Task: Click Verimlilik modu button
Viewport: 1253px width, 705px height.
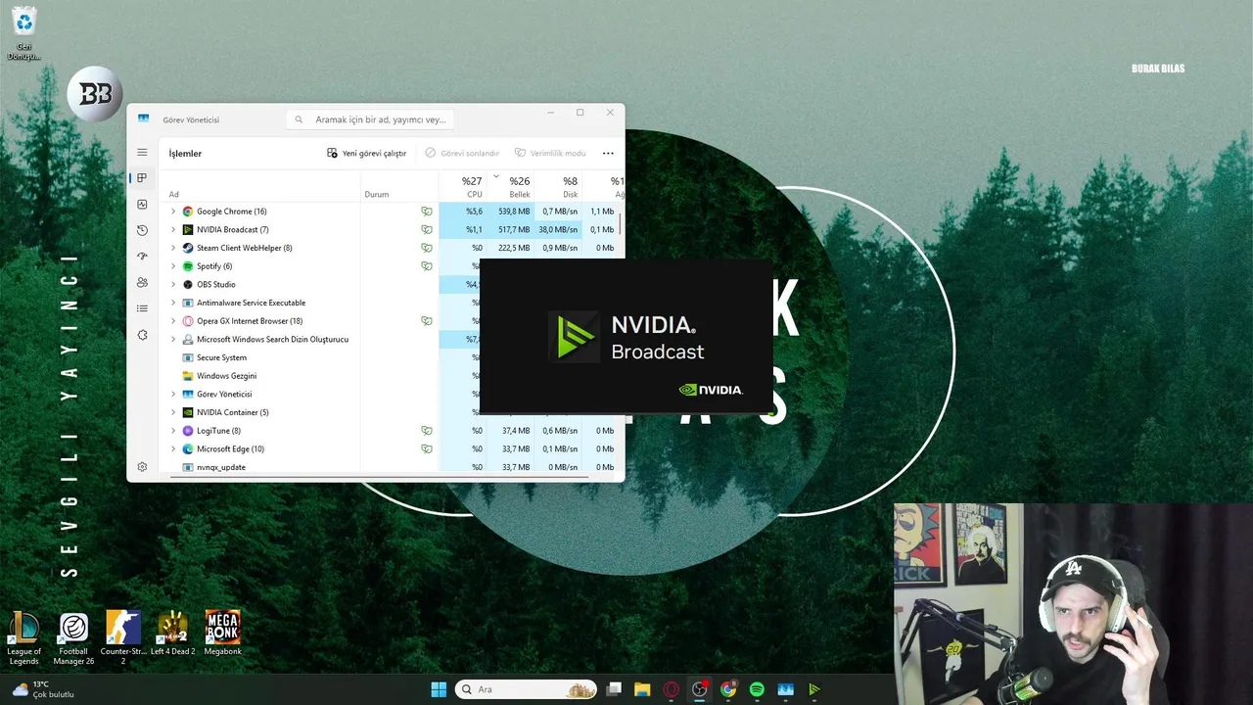Action: point(550,154)
